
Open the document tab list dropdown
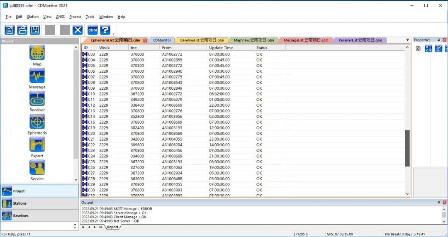(x=407, y=40)
